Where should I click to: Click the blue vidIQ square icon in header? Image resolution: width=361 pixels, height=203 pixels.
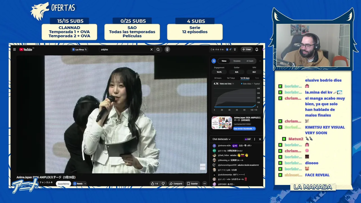pos(227,50)
